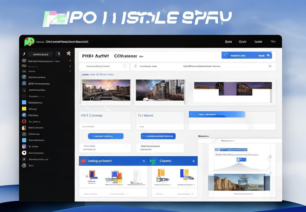Select the gray square icon in the sidebar

24,134
